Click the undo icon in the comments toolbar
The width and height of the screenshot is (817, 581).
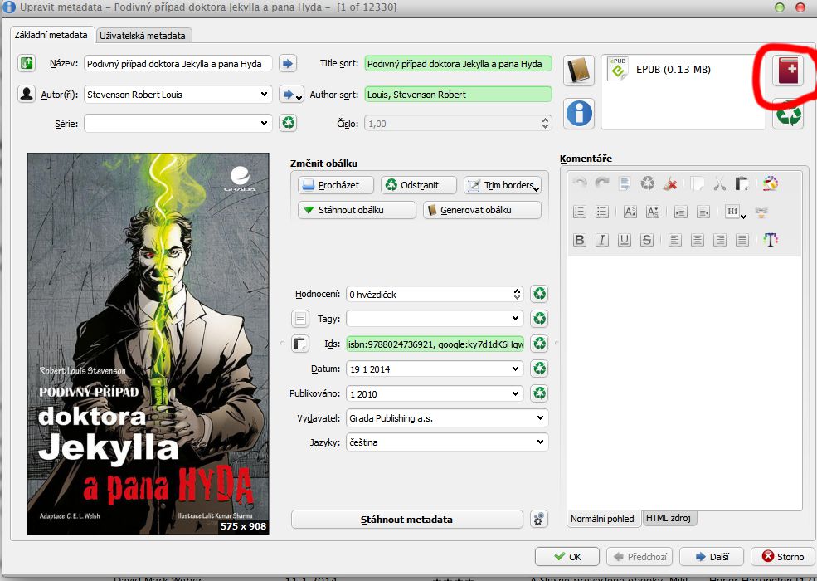pyautogui.click(x=580, y=183)
